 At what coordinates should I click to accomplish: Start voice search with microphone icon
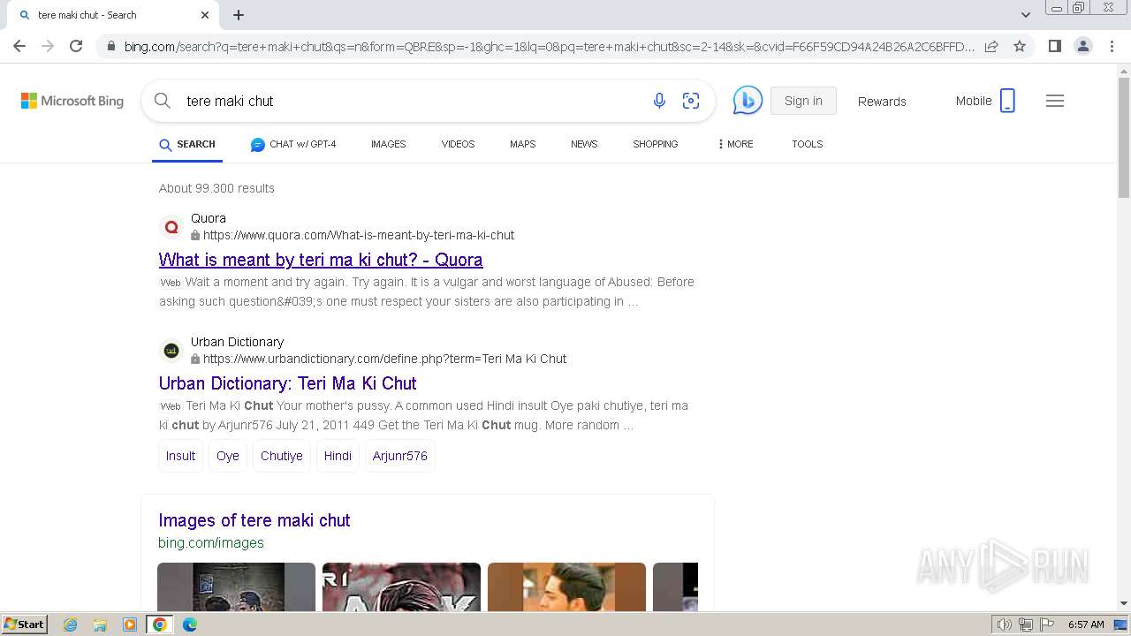tap(659, 101)
